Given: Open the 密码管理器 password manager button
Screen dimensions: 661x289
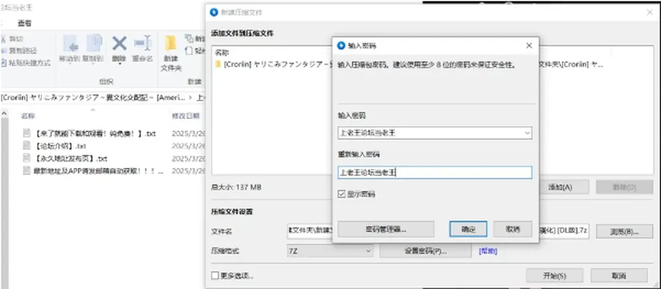Looking at the screenshot, I should pyautogui.click(x=386, y=229).
